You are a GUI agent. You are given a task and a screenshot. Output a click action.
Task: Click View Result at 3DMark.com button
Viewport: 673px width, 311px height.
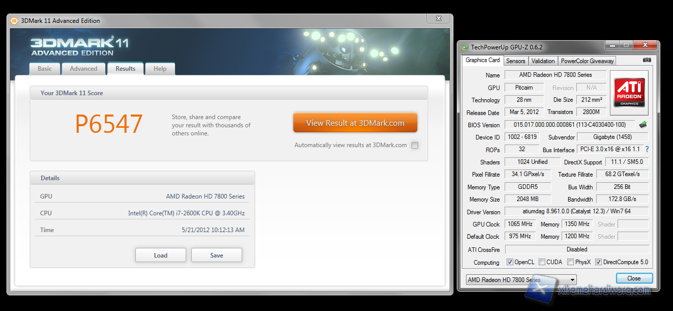coord(355,123)
